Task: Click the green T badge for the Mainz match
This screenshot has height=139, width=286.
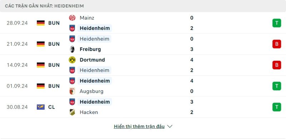Action: pyautogui.click(x=277, y=23)
